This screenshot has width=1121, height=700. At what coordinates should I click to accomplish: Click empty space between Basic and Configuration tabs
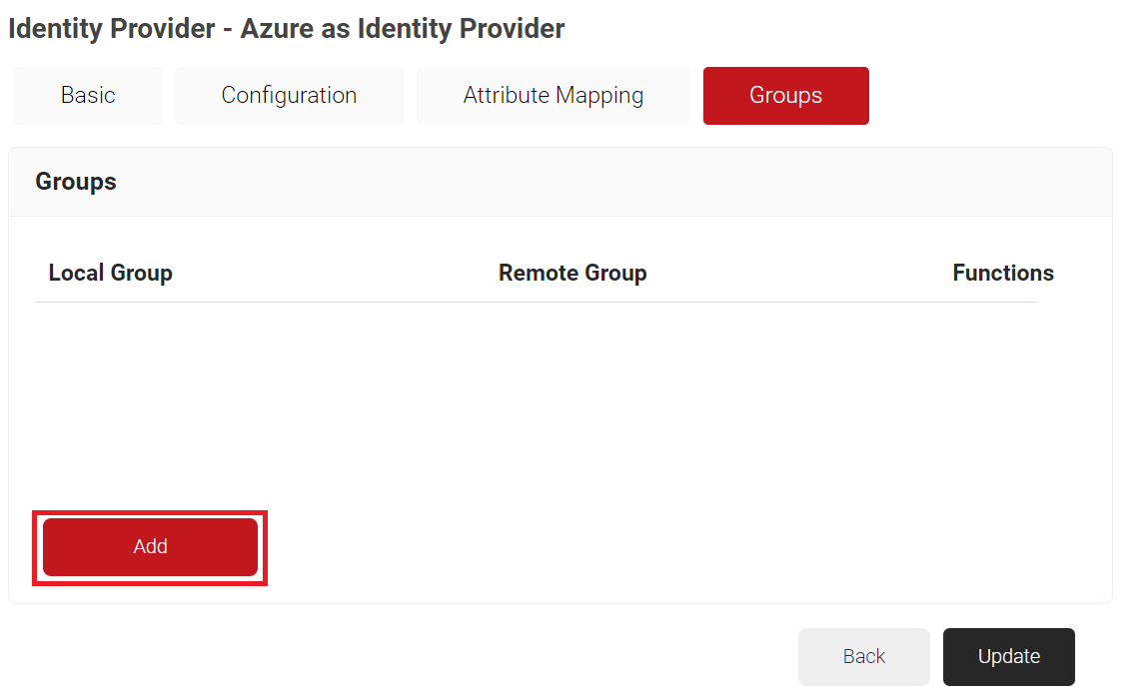(x=168, y=96)
